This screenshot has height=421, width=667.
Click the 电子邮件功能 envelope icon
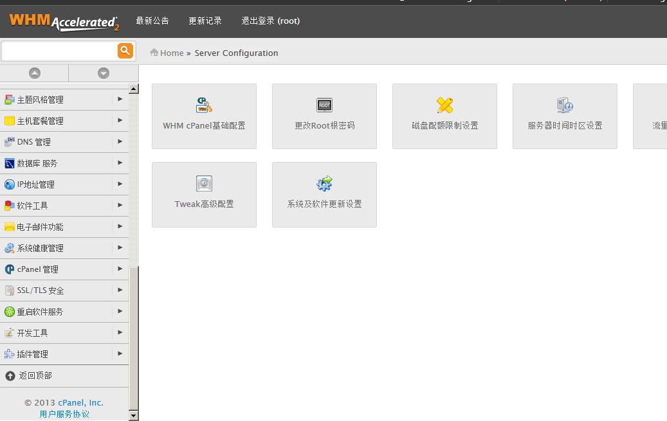tap(10, 227)
